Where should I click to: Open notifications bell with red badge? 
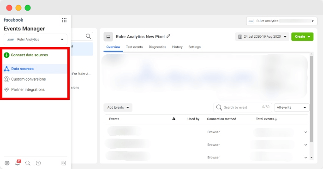[18, 163]
